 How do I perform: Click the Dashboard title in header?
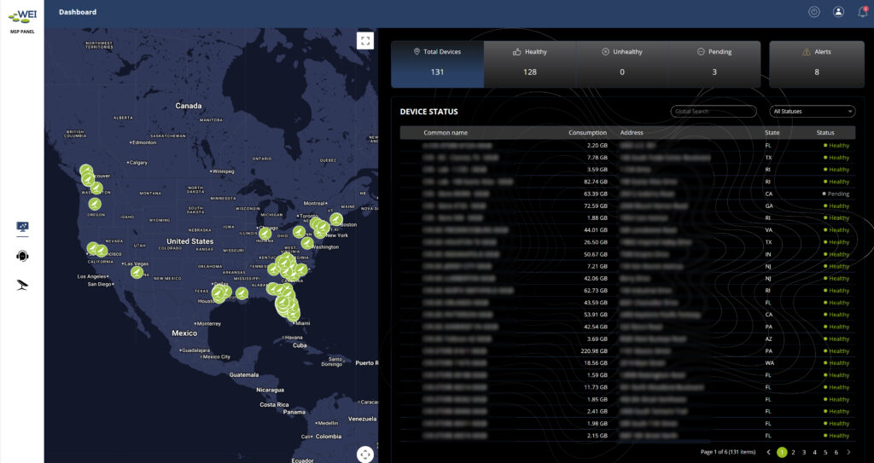pos(78,12)
